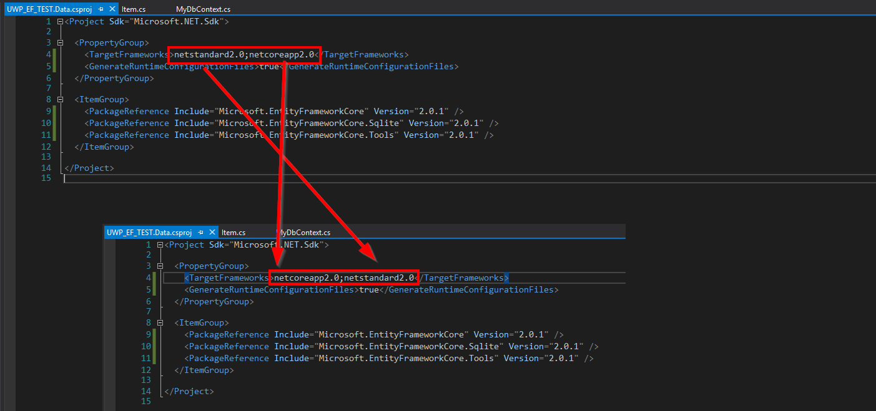876x411 pixels.
Task: Click "Microsoft.EntityFrameworkCore" on line 9, lower editor
Action: 391,335
